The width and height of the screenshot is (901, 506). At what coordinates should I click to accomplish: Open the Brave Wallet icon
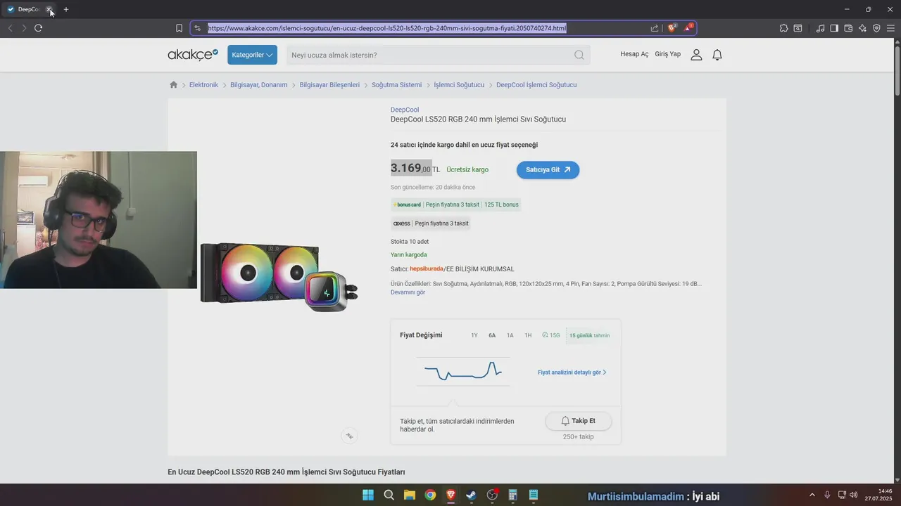(x=848, y=28)
